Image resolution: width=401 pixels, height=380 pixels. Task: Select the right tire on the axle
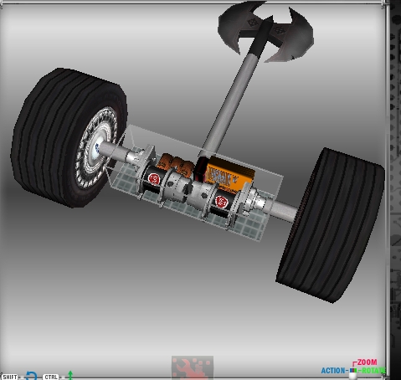click(331, 225)
